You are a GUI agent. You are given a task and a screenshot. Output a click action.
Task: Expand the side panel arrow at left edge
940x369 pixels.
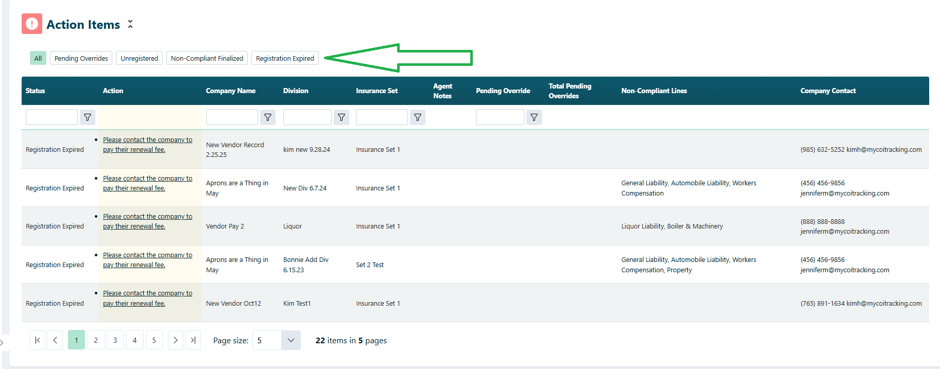pyautogui.click(x=2, y=342)
